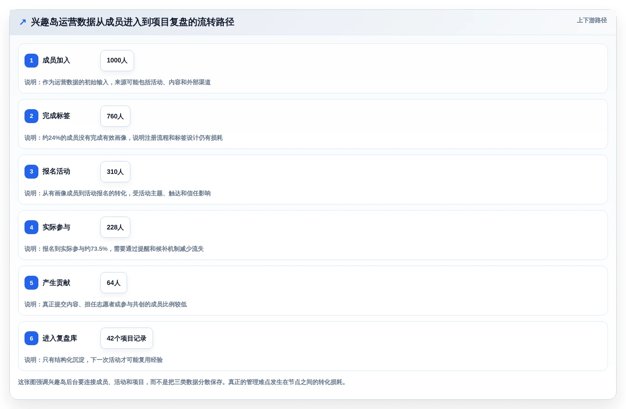
Task: Select the 完成标签 step label
Action: (56, 116)
